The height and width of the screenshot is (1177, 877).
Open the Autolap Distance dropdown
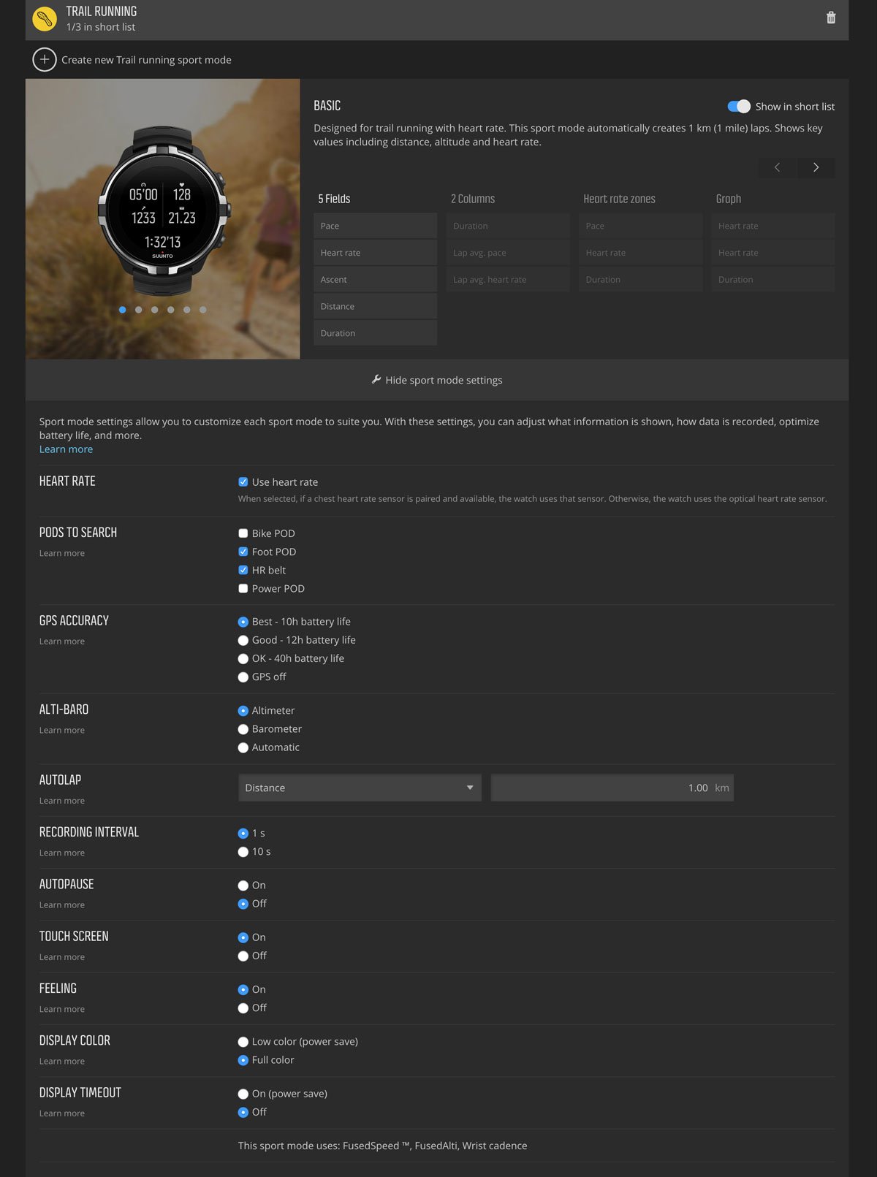[x=360, y=788]
